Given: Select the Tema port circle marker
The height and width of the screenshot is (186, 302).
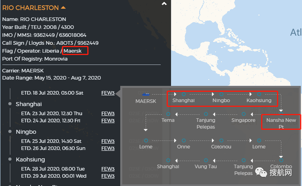Looking at the screenshot, I should pos(168,114).
